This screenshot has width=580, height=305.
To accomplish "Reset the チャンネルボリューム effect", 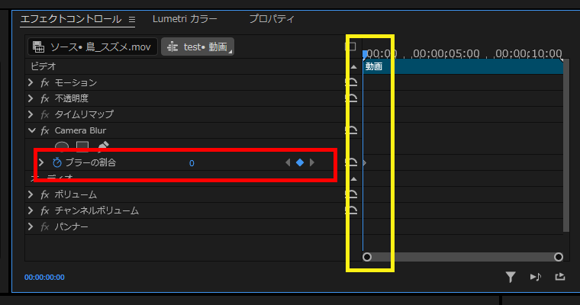I will point(351,210).
